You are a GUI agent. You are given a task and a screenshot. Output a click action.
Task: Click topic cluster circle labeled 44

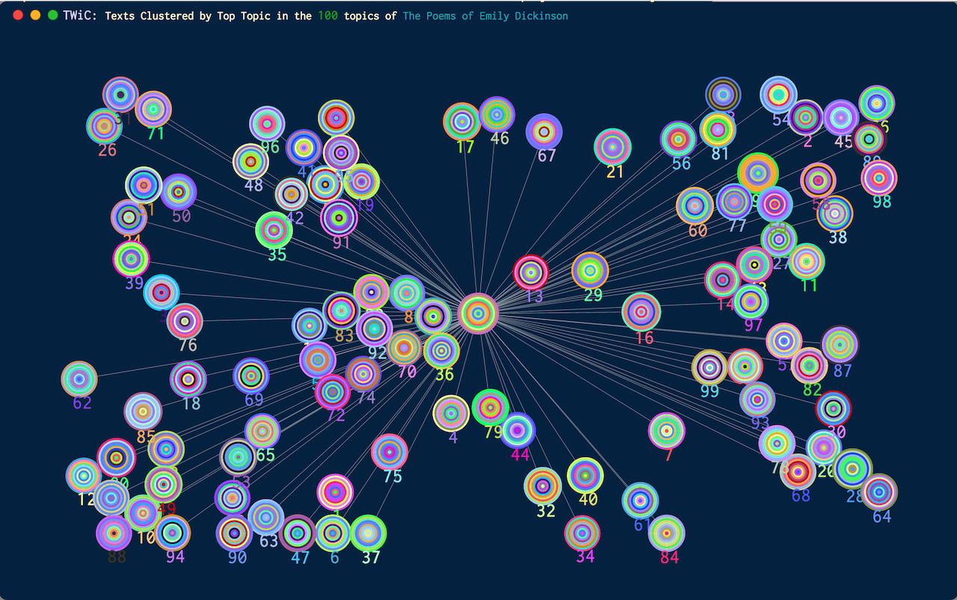point(517,430)
